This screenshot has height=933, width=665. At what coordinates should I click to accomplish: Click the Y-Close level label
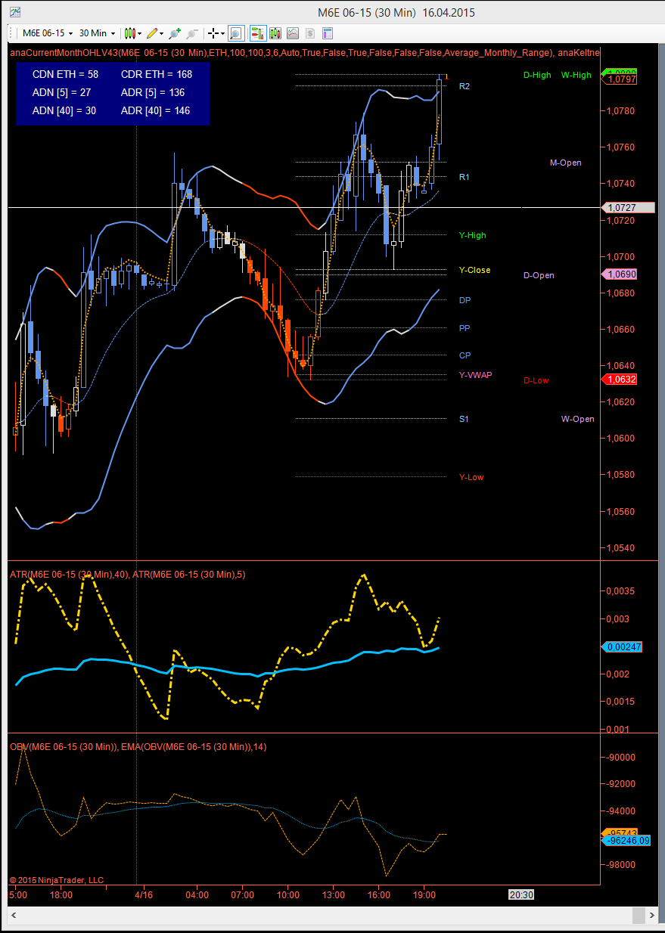click(474, 270)
